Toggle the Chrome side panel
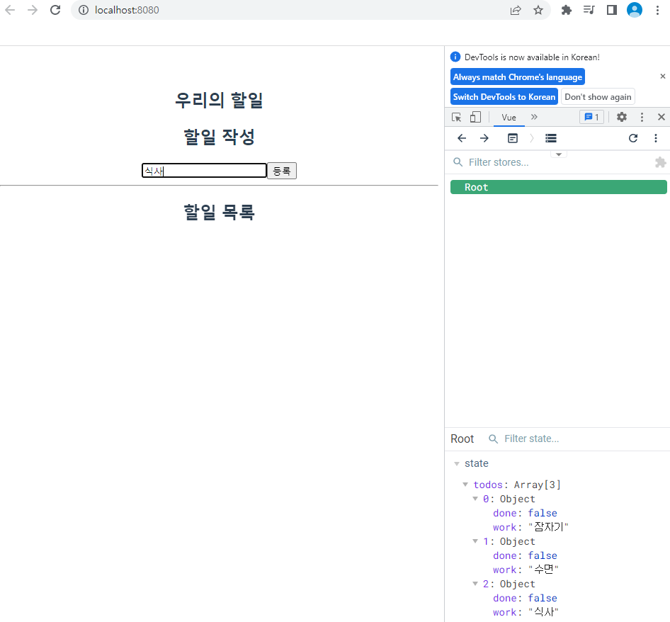Image resolution: width=670 pixels, height=622 pixels. tap(612, 10)
